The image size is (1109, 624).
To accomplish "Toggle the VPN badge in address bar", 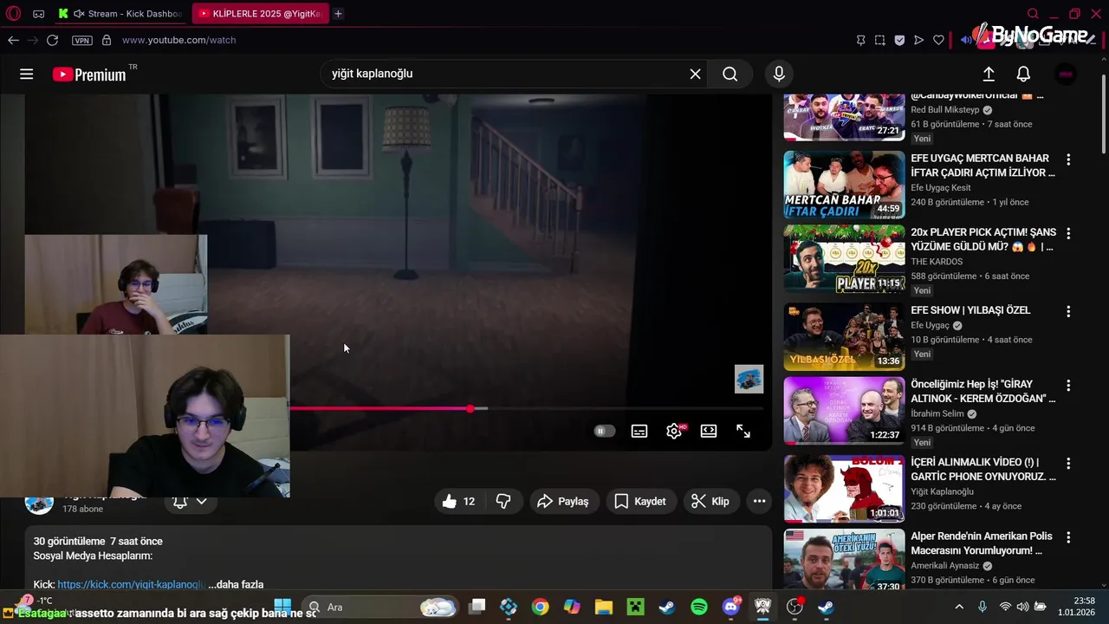I will [82, 41].
